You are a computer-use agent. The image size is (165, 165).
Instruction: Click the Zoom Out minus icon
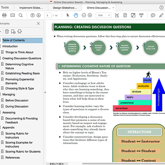click(x=84, y=15)
